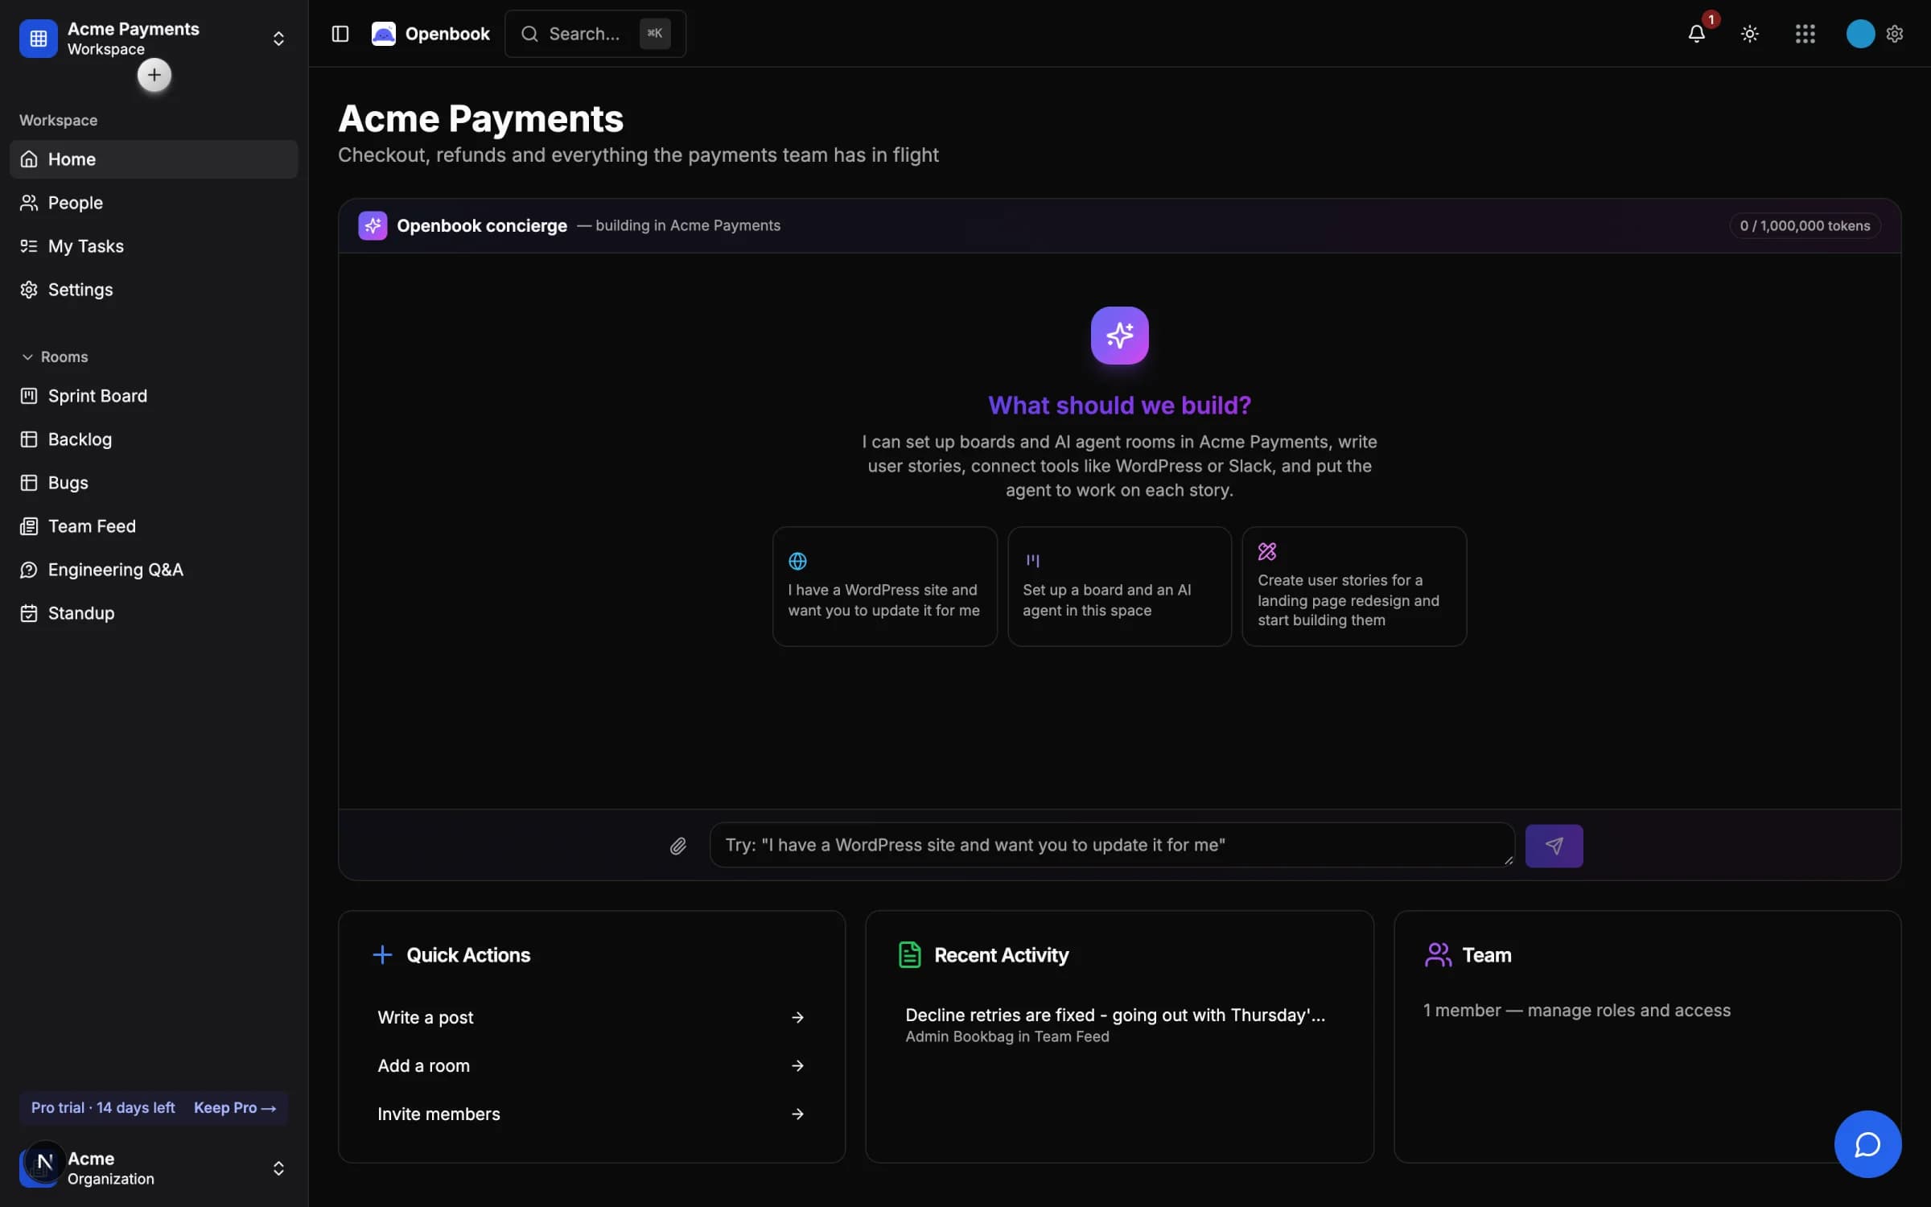
Task: Click the Openbook concierge sparkle icon
Action: click(x=373, y=226)
